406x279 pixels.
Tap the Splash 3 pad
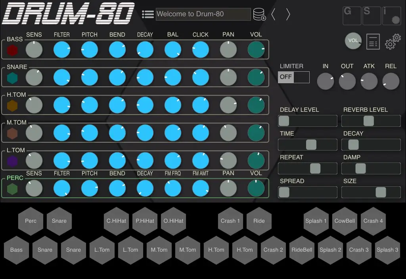[387, 250]
